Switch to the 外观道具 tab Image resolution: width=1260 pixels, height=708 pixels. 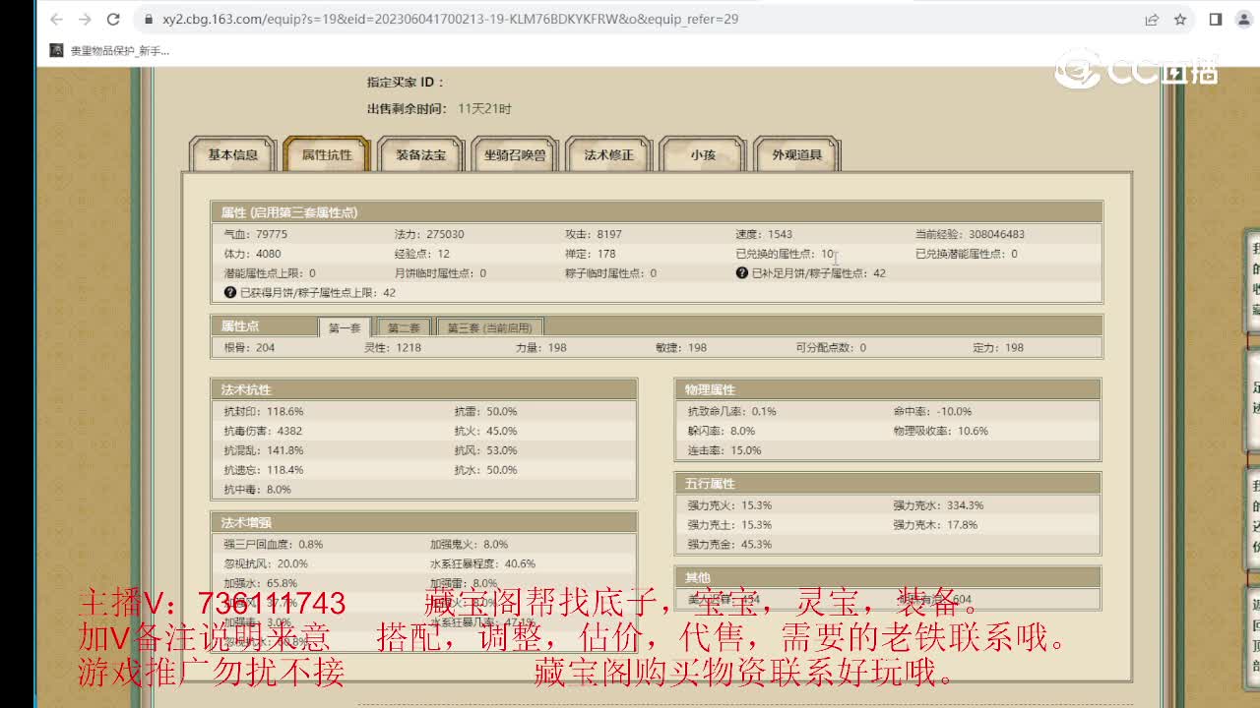(x=797, y=154)
